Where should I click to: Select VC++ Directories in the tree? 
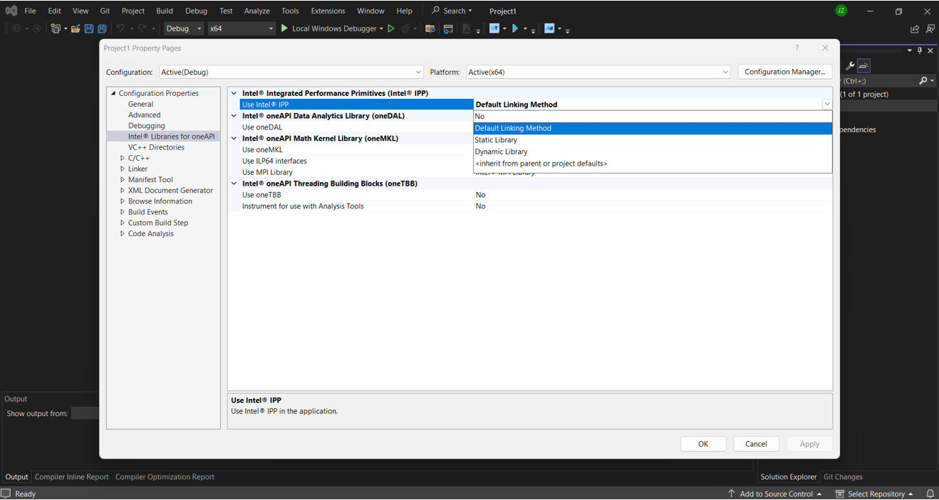[x=156, y=147]
